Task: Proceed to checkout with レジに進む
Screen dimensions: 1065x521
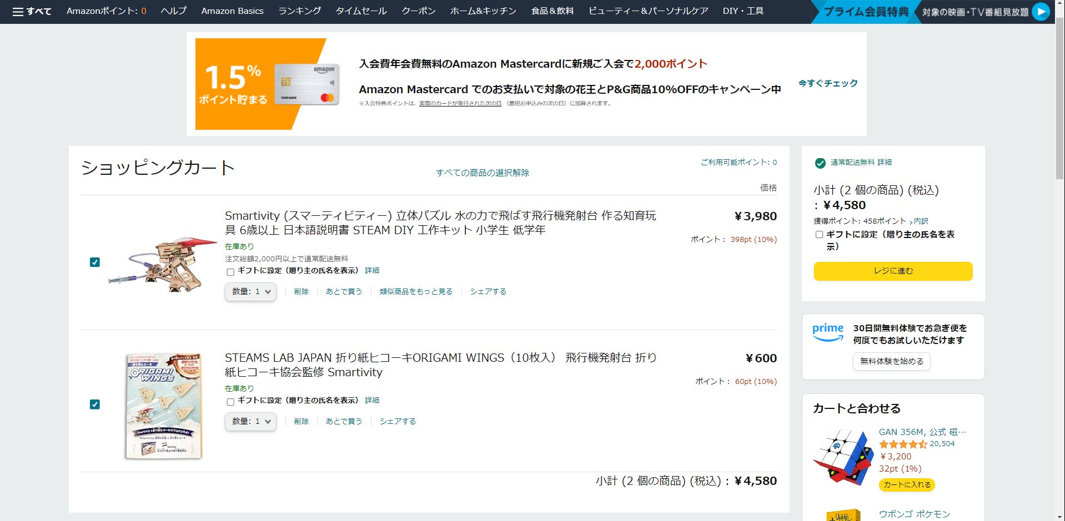Action: tap(893, 271)
